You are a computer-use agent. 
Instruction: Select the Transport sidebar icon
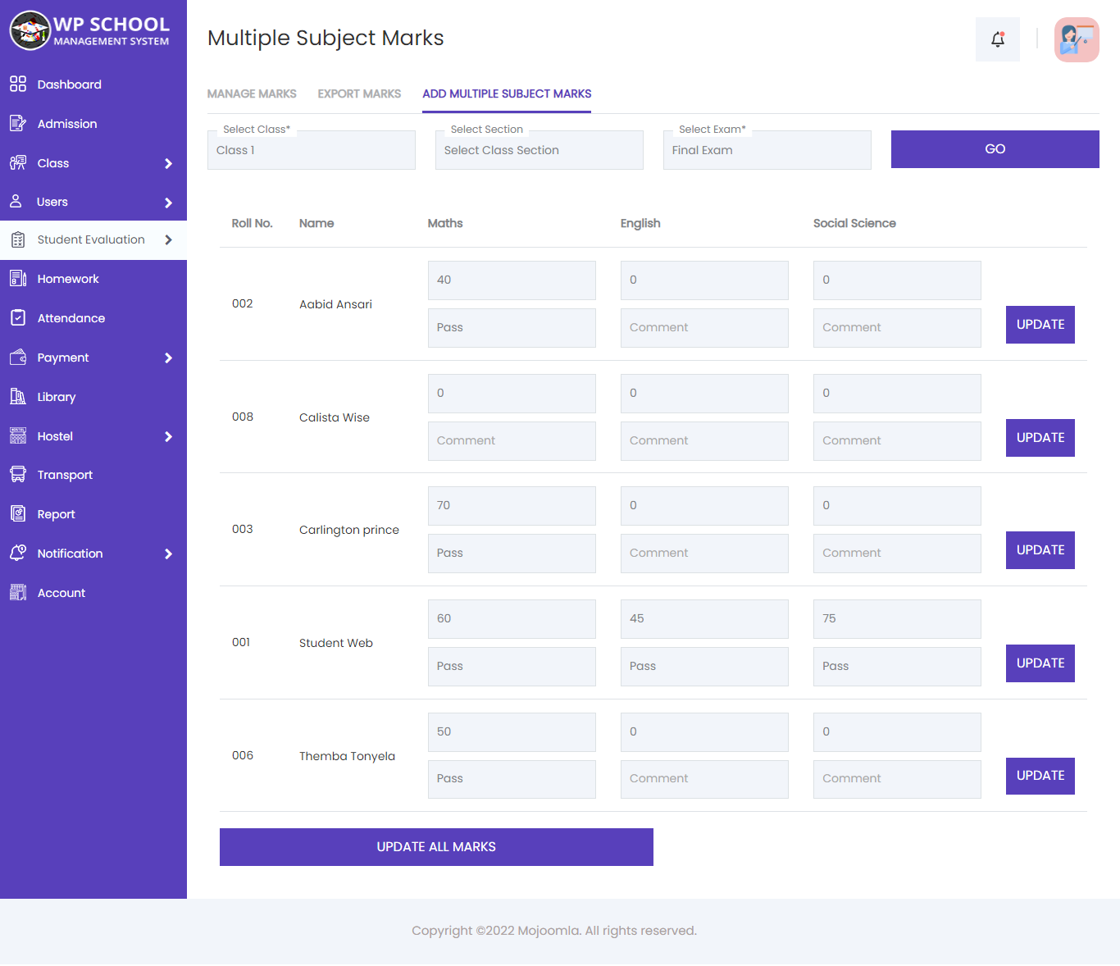tap(18, 475)
